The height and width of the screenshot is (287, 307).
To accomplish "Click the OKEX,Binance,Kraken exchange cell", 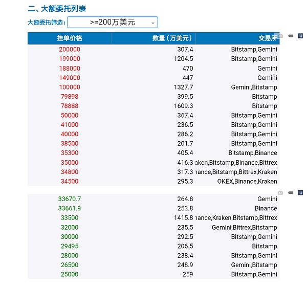I will (247, 182).
